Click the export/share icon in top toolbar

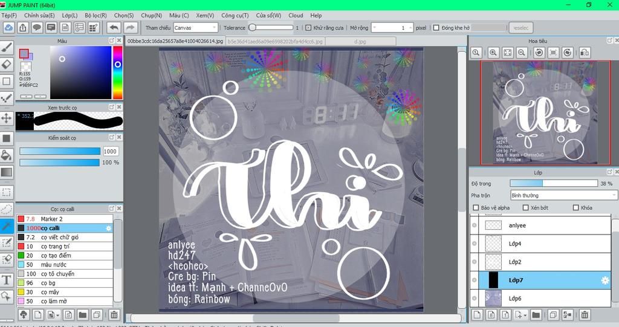23,28
